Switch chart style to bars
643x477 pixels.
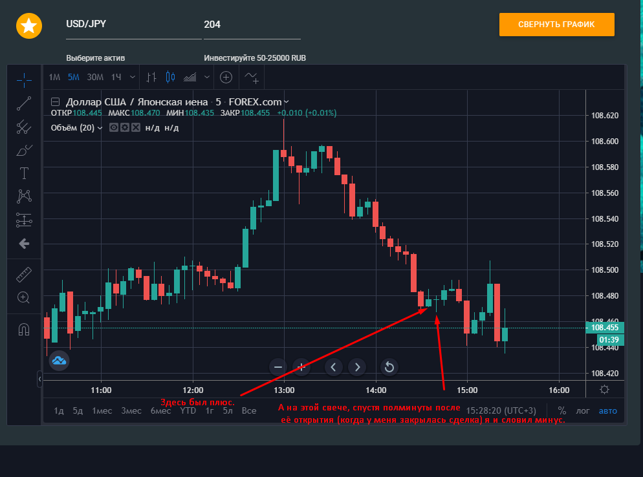[x=151, y=77]
